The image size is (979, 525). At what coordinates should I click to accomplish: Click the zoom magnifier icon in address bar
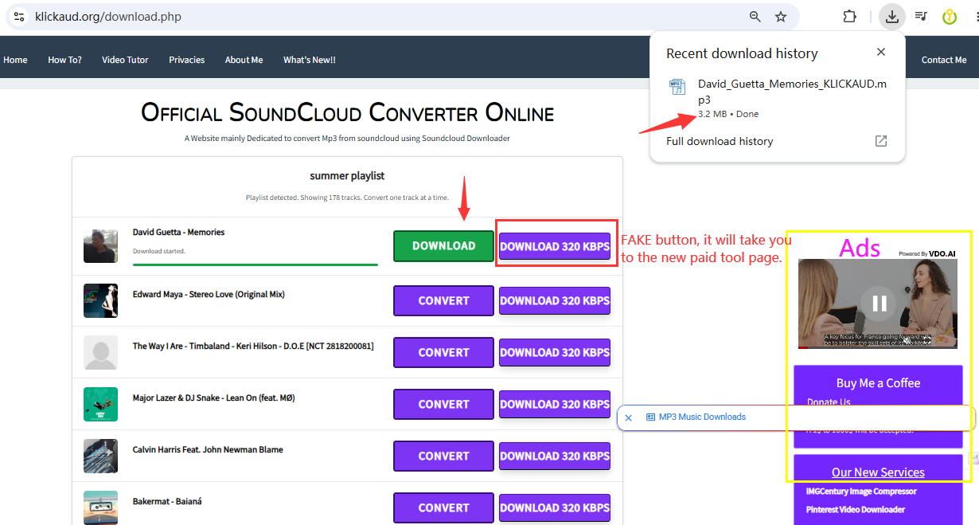point(755,17)
